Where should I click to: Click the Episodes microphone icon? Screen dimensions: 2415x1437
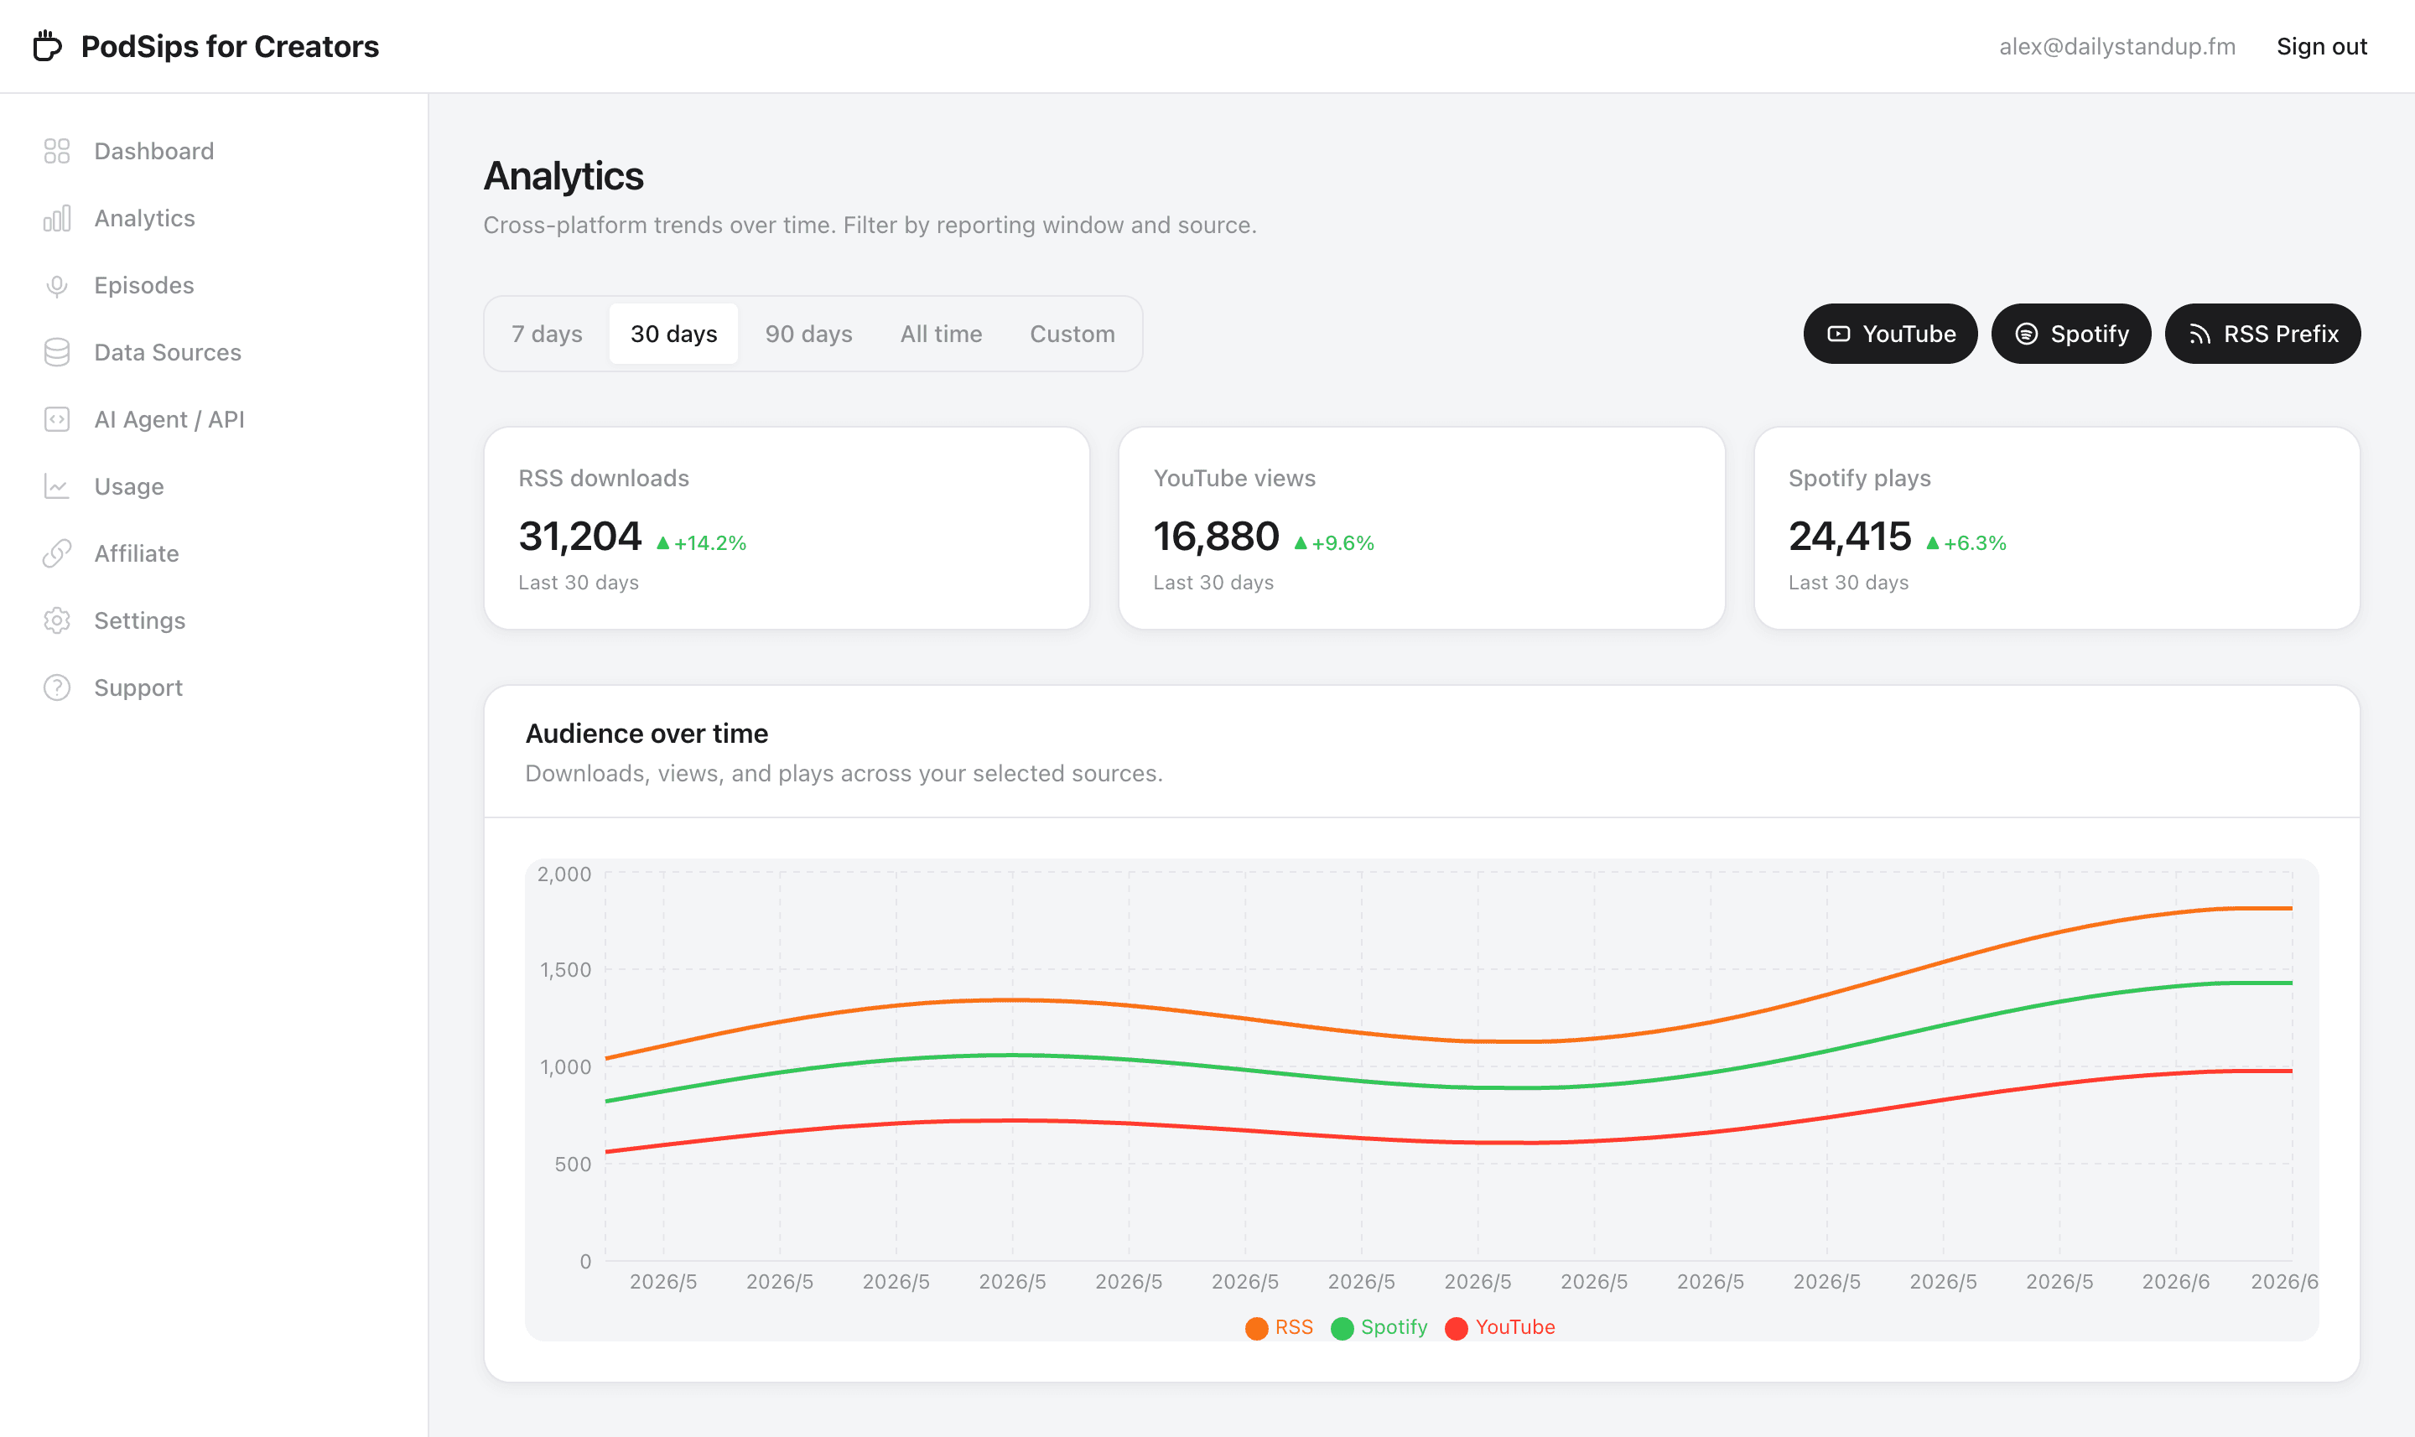(x=57, y=286)
